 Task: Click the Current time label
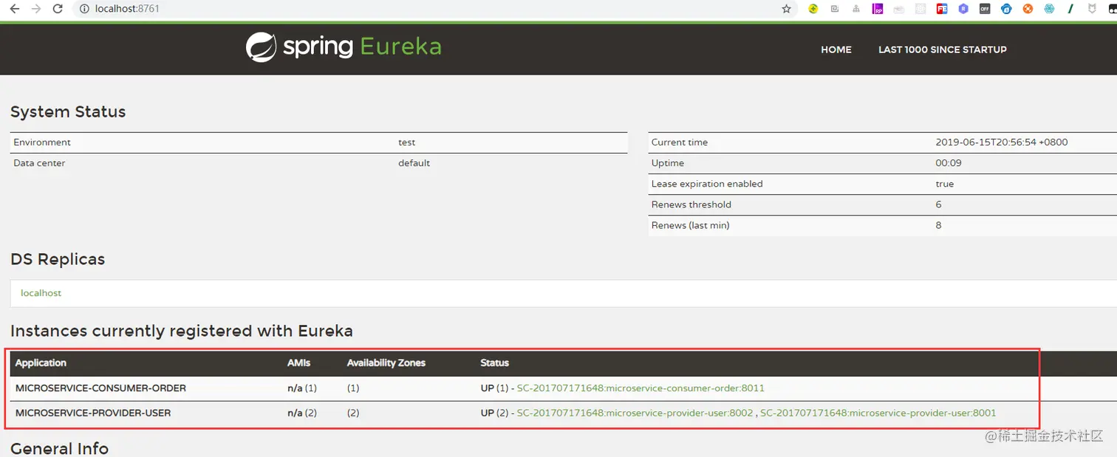click(680, 142)
